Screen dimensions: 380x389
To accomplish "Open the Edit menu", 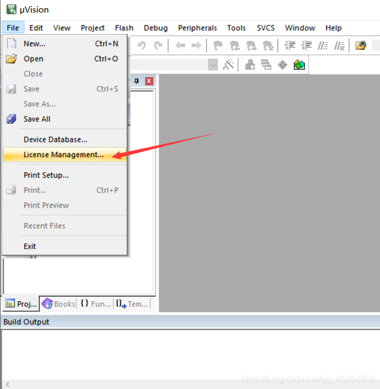I will [x=36, y=28].
